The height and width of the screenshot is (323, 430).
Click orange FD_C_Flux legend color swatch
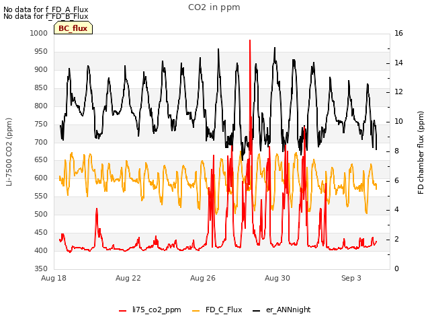(x=196, y=311)
